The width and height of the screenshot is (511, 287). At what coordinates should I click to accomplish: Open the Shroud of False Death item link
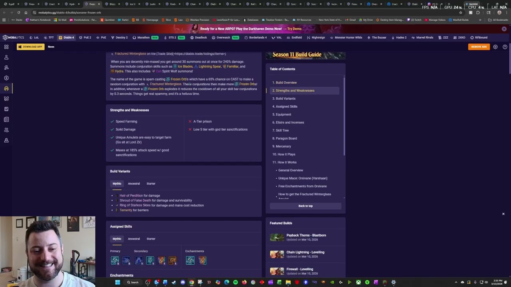135,201
